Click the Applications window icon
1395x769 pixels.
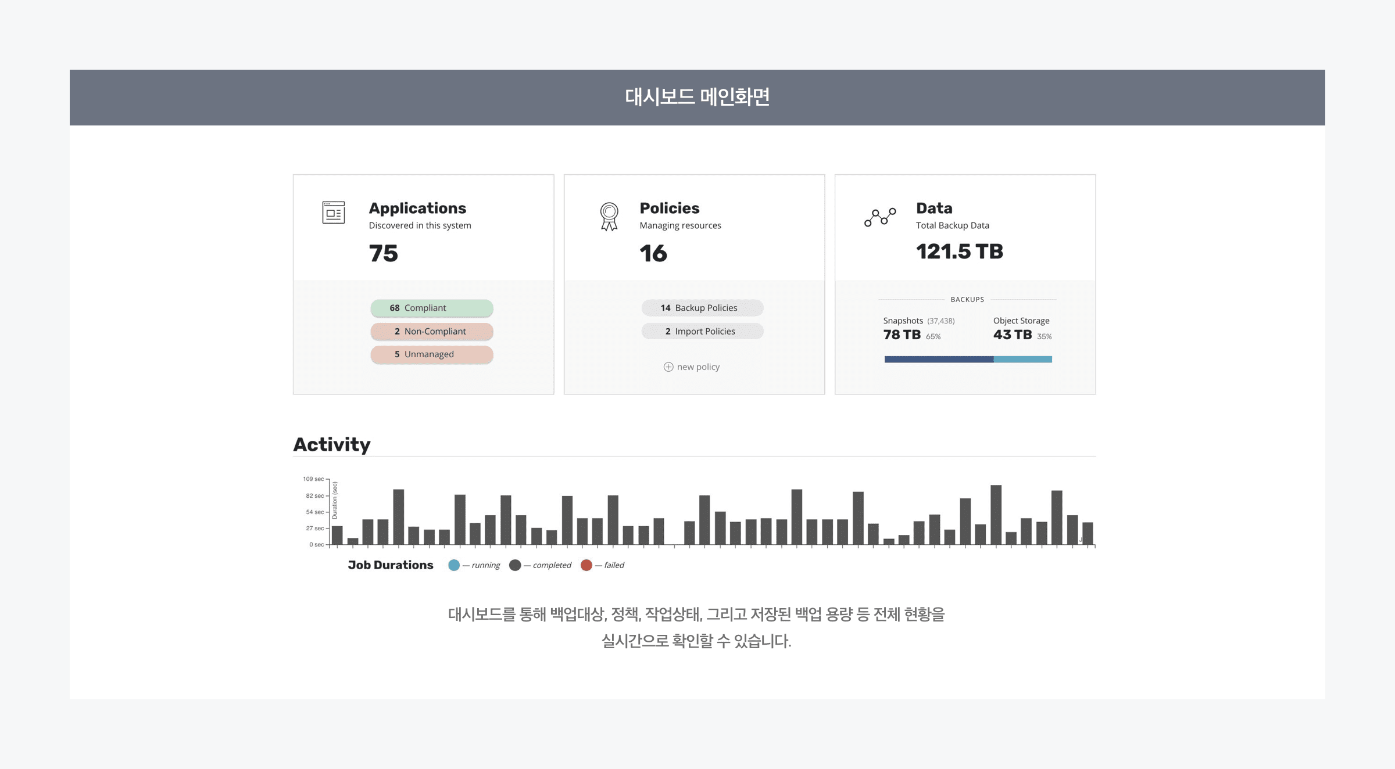point(334,213)
